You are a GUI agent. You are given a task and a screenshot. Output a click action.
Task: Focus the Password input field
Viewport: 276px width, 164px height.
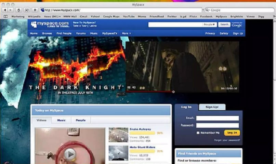point(218,125)
